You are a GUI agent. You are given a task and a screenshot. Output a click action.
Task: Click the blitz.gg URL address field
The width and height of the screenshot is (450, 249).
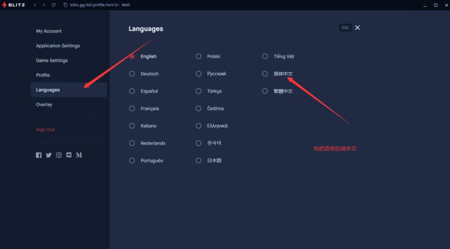100,5
